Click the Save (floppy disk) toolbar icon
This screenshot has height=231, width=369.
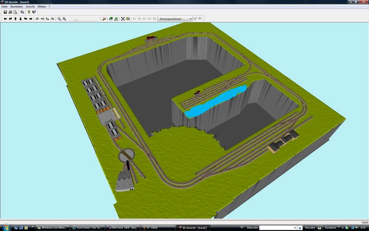[x=5, y=12]
